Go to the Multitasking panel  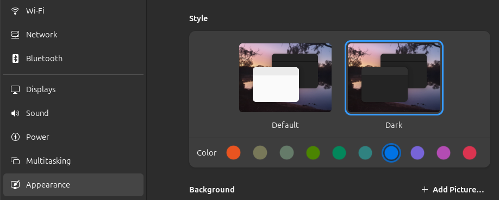73,161
